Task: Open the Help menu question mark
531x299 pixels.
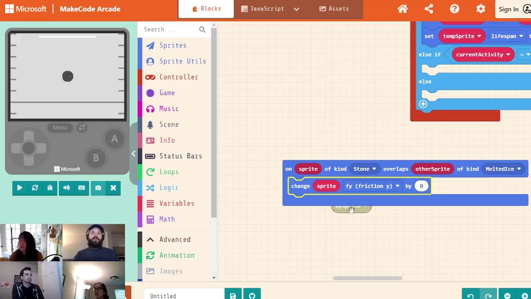Action: coord(455,9)
